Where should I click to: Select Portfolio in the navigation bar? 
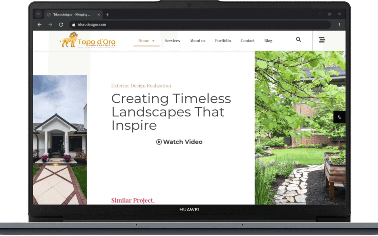point(223,41)
